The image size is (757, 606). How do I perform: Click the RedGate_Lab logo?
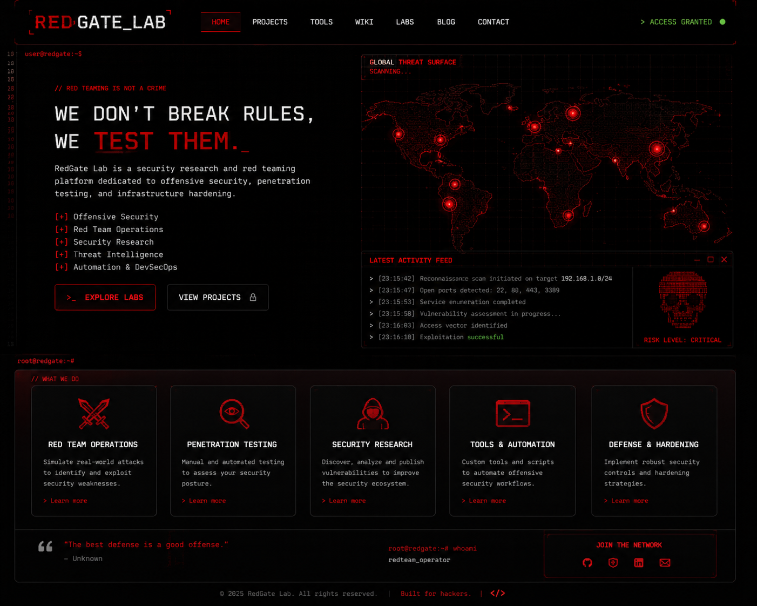pos(100,22)
